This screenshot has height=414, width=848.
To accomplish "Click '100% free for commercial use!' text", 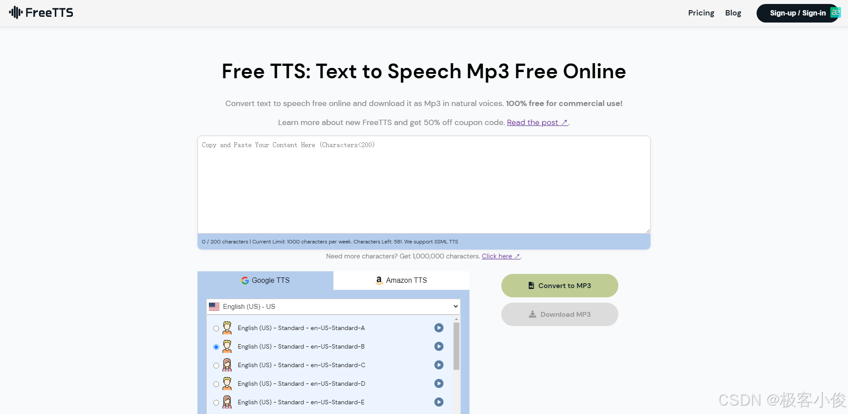I will pyautogui.click(x=564, y=103).
